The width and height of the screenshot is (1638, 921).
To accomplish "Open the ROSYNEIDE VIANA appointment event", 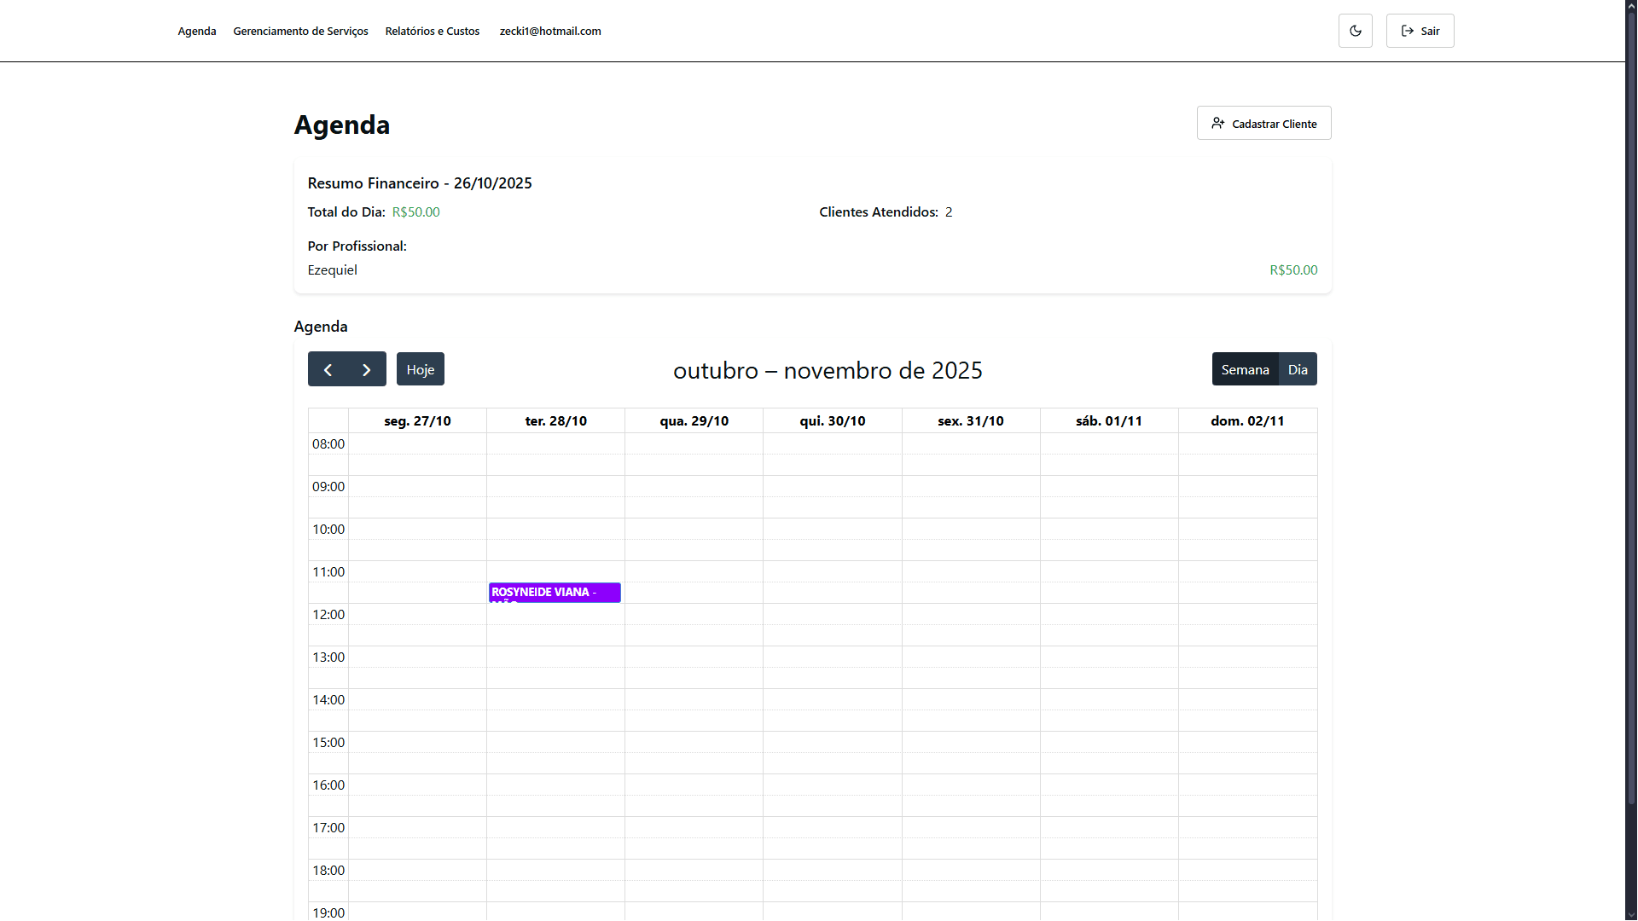I will tap(555, 592).
